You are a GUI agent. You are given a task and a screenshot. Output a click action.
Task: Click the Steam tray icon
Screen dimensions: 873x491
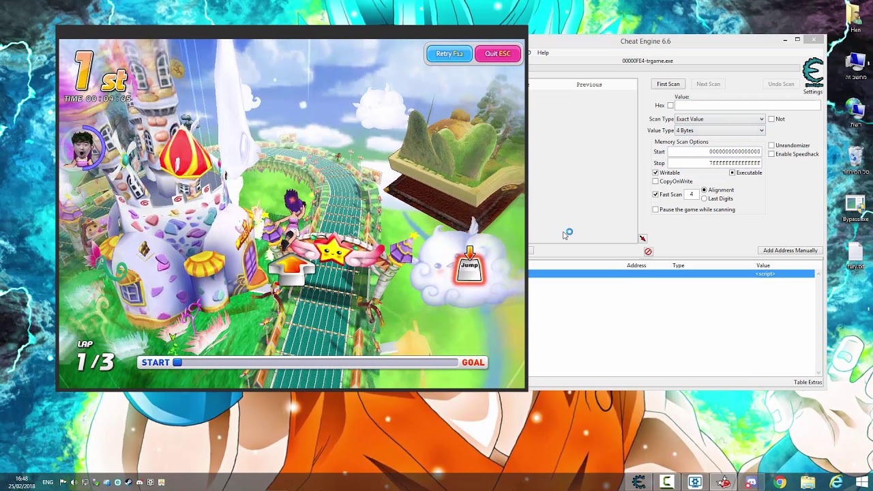pyautogui.click(x=128, y=482)
